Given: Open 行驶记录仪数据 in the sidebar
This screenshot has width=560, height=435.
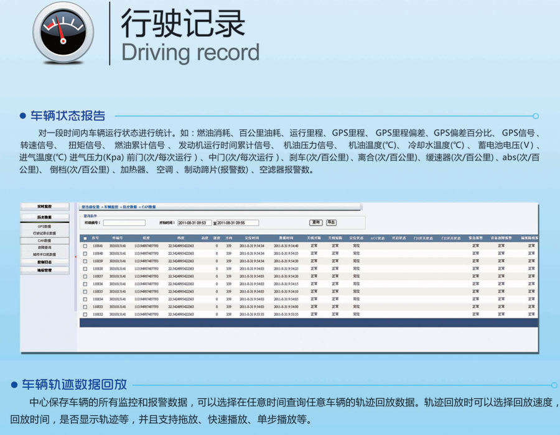Looking at the screenshot, I should coord(45,233).
